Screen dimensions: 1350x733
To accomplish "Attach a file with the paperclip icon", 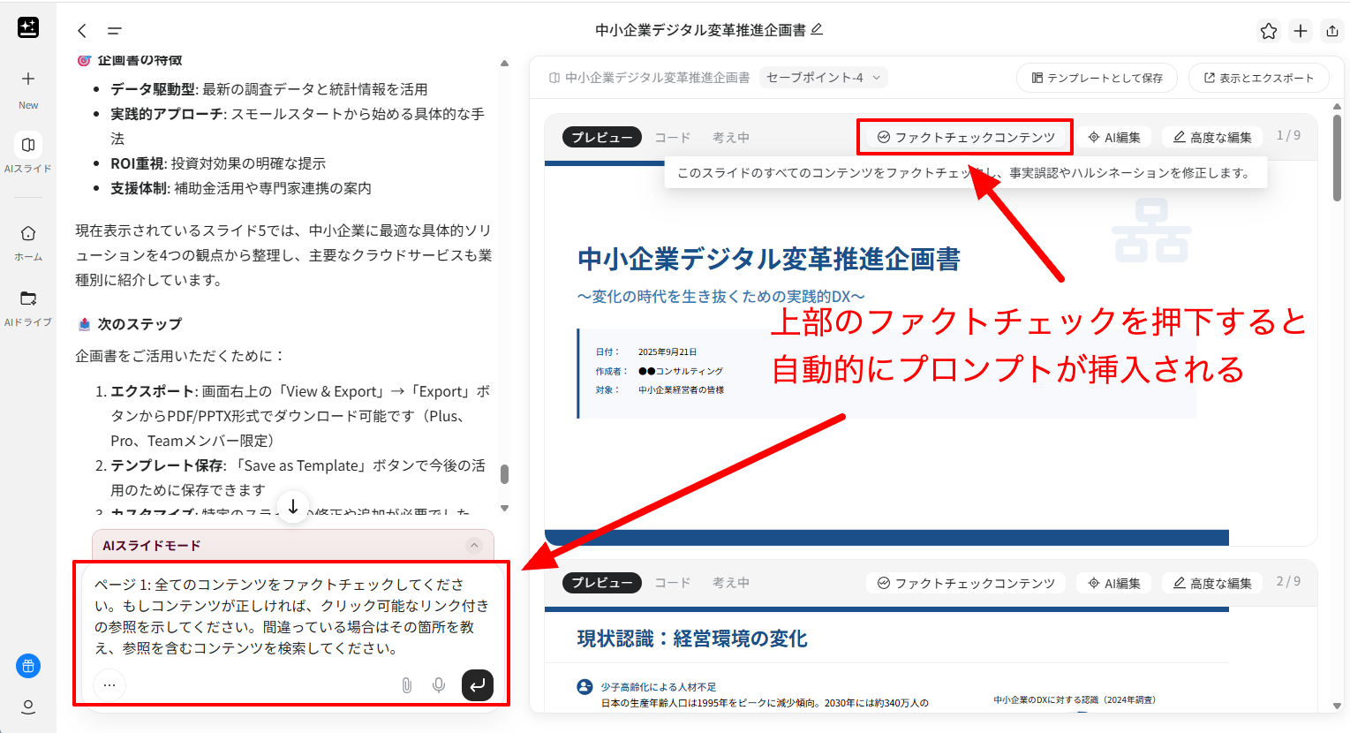I will [406, 684].
